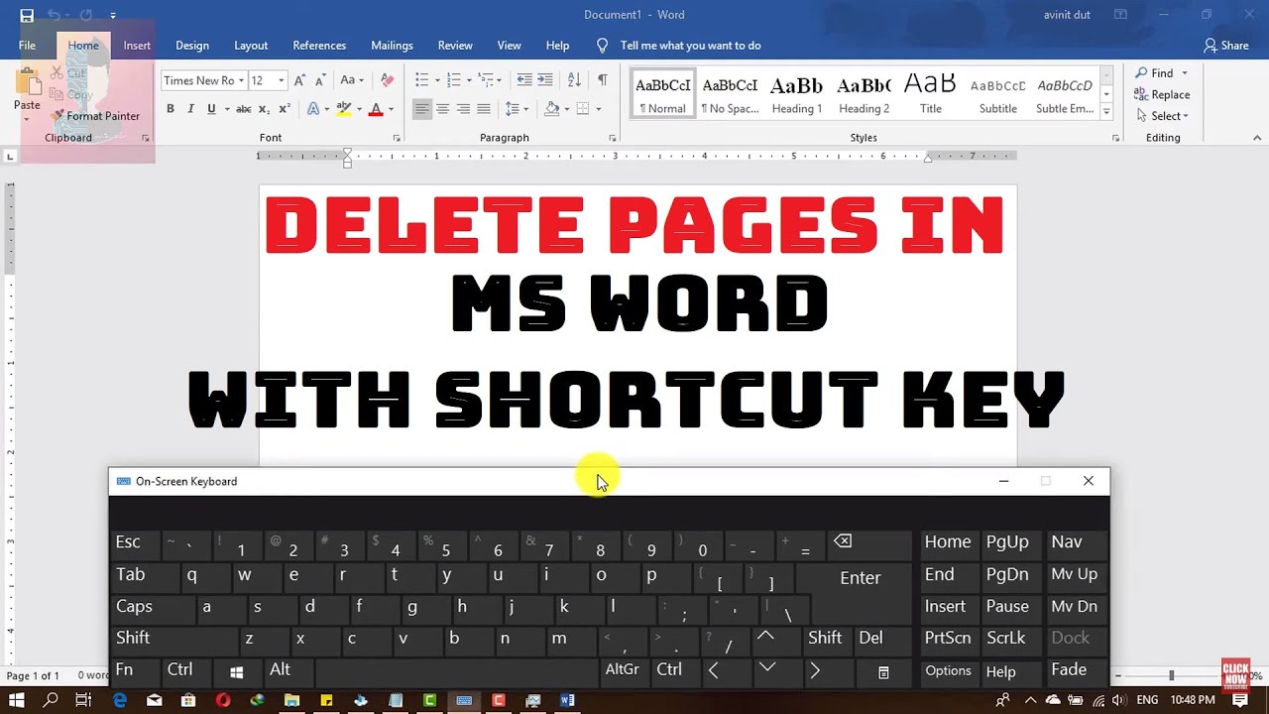Decrease font size with Shrink Font
The image size is (1269, 714).
320,80
